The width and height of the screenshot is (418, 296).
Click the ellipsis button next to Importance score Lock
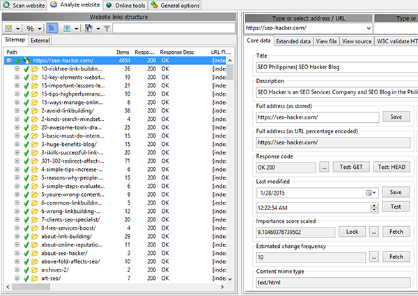(374, 231)
